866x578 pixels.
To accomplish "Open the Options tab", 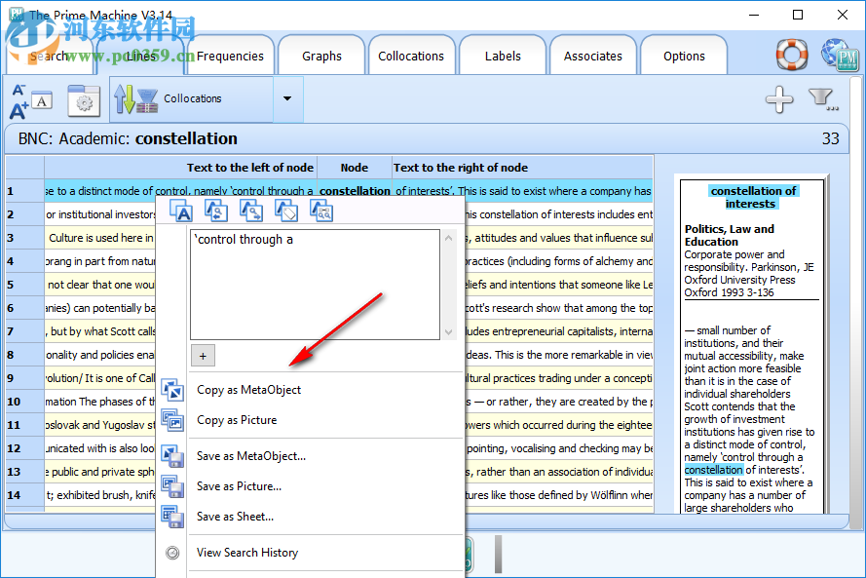I will pos(684,56).
